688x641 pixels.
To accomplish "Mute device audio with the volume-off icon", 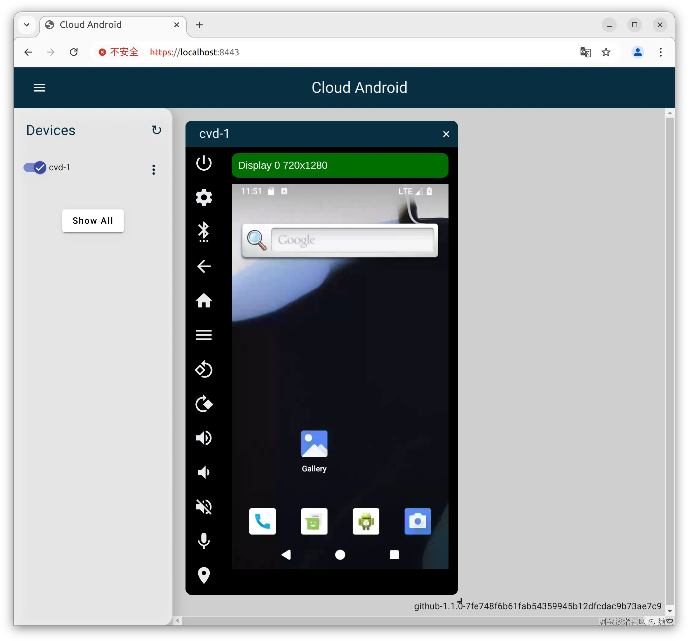I will coord(204,507).
